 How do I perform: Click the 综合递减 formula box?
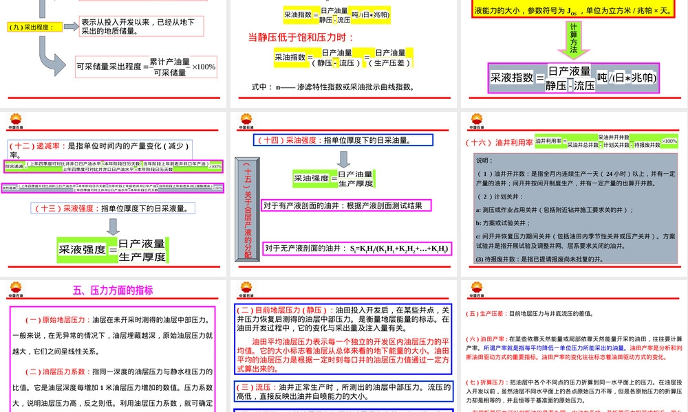click(114, 166)
